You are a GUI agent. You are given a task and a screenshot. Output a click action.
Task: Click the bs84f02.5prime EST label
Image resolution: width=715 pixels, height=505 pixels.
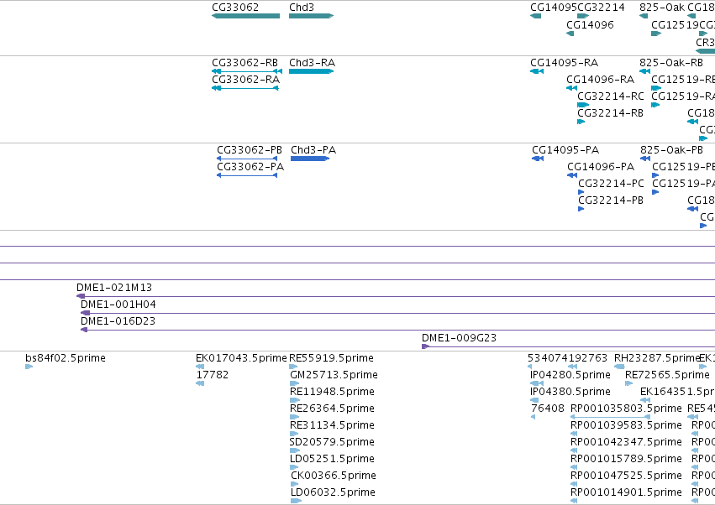(66, 358)
